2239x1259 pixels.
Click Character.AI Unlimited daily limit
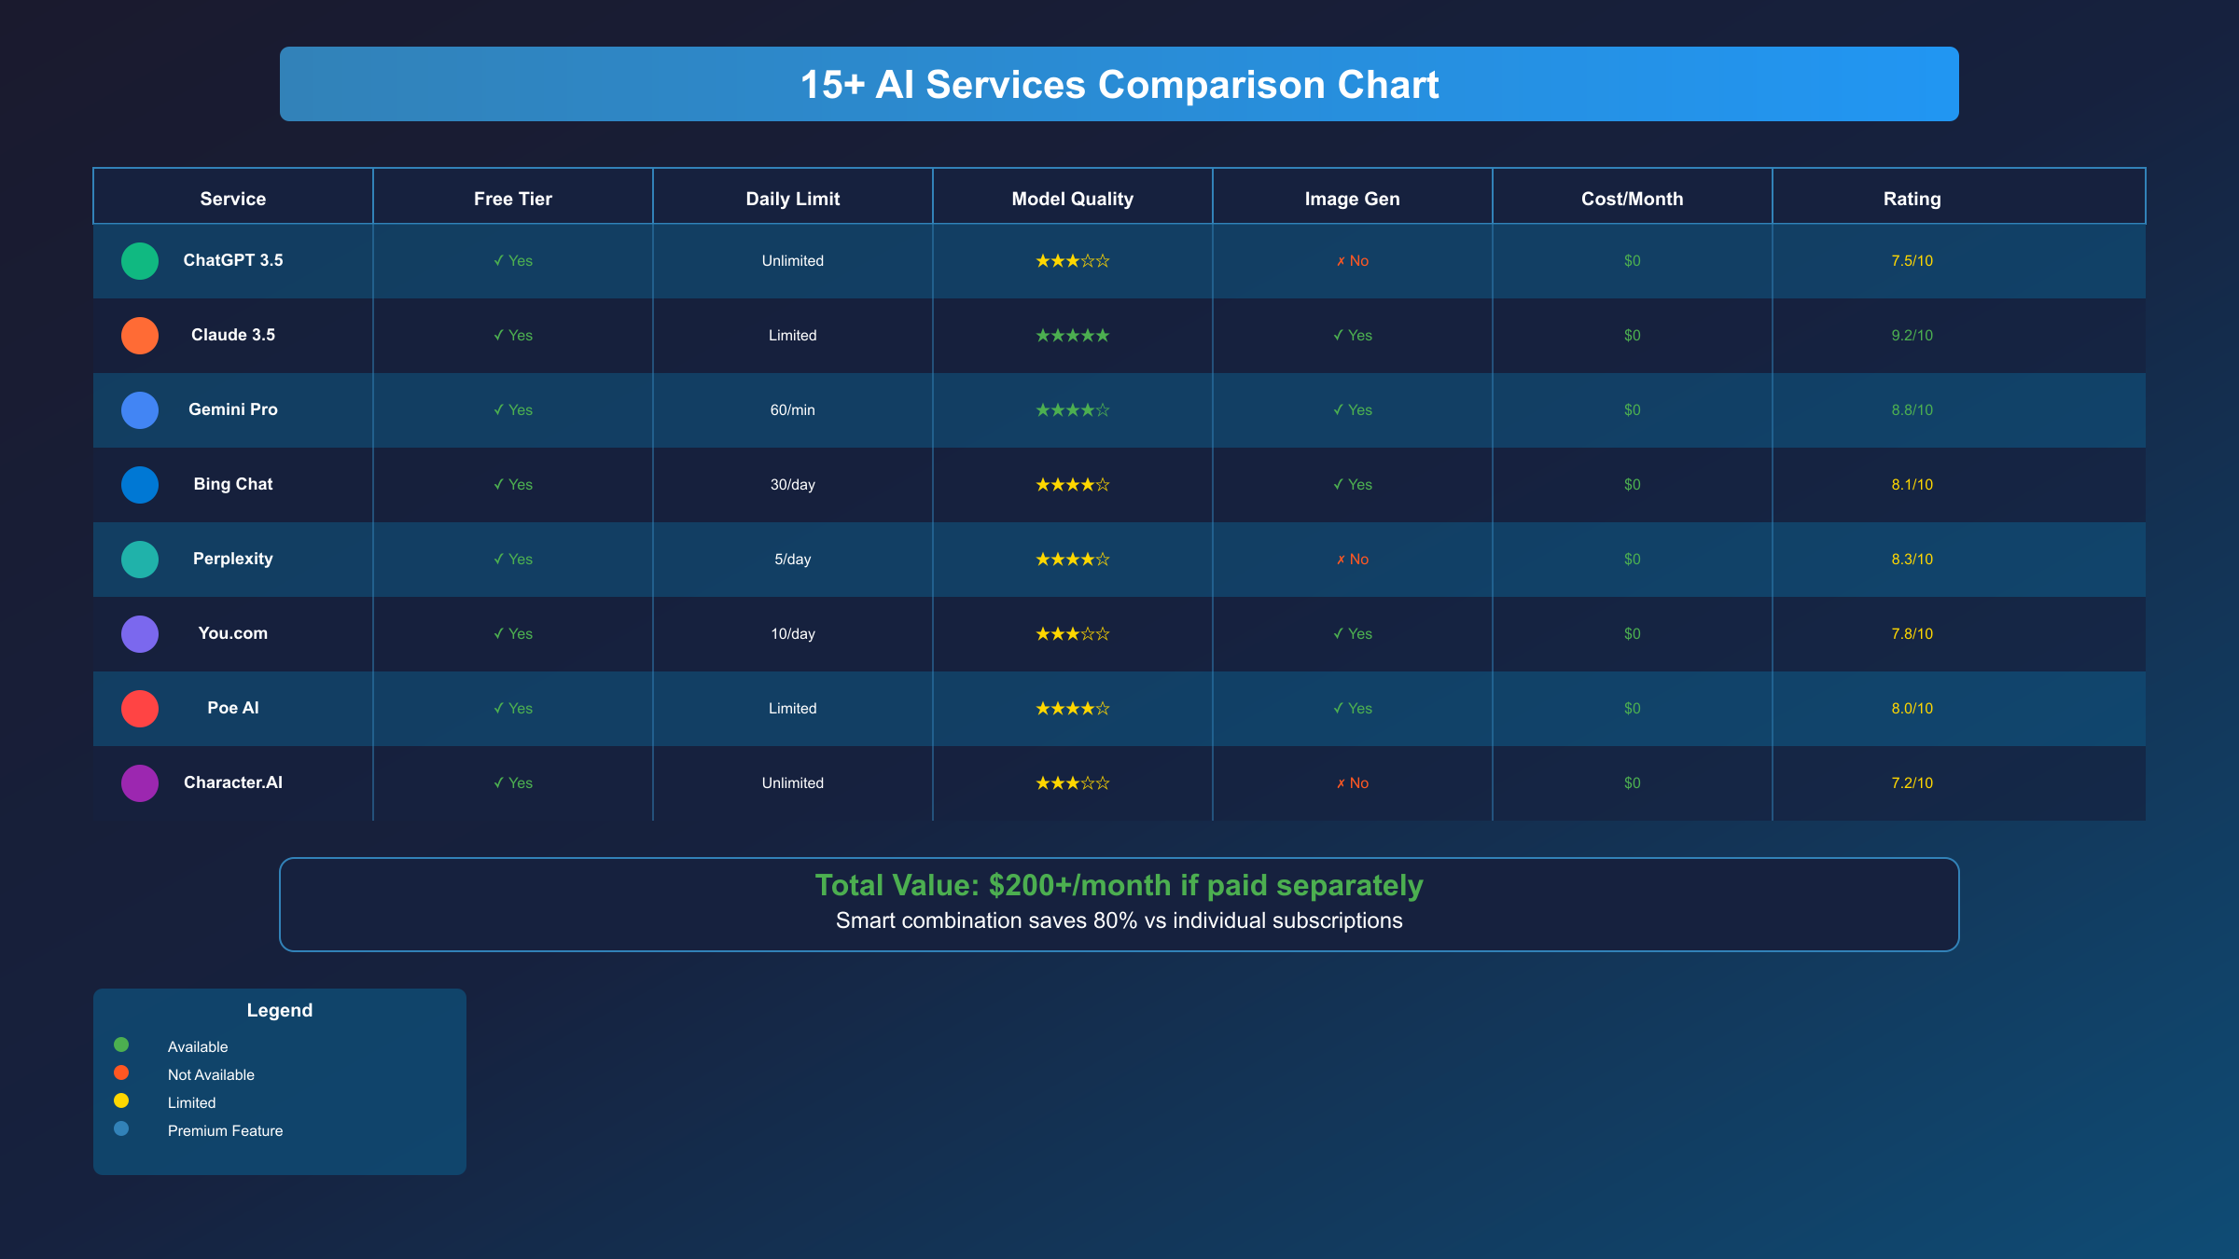tap(793, 783)
